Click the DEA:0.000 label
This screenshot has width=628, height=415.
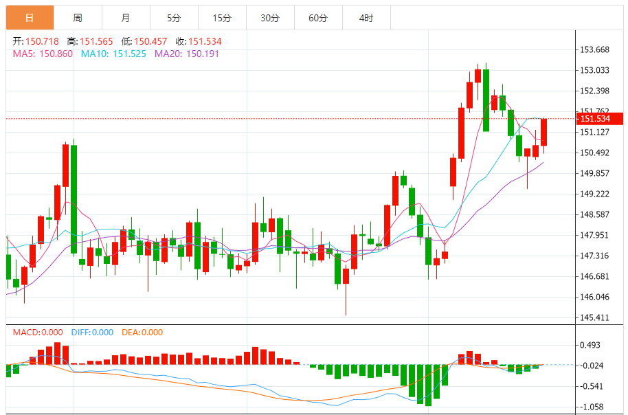pos(142,332)
